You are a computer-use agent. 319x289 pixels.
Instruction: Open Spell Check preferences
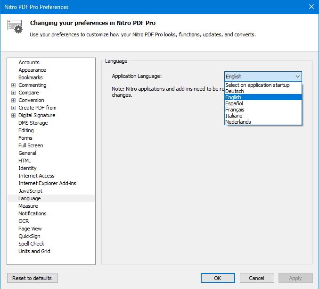(31, 244)
